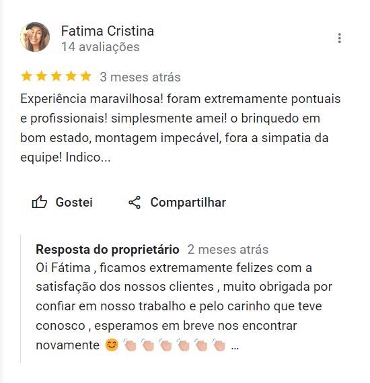Click the "Resposta do proprietário" heading
370x383 pixels.
pyautogui.click(x=108, y=250)
